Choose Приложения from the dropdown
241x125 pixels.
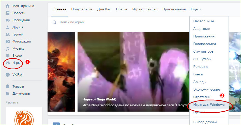coord(204,36)
